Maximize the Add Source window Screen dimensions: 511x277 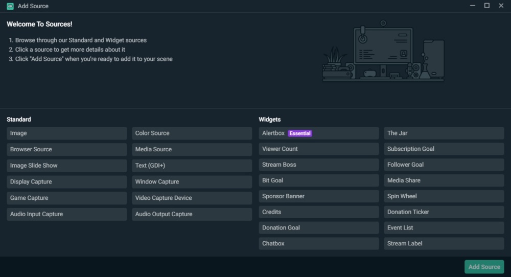(x=486, y=6)
